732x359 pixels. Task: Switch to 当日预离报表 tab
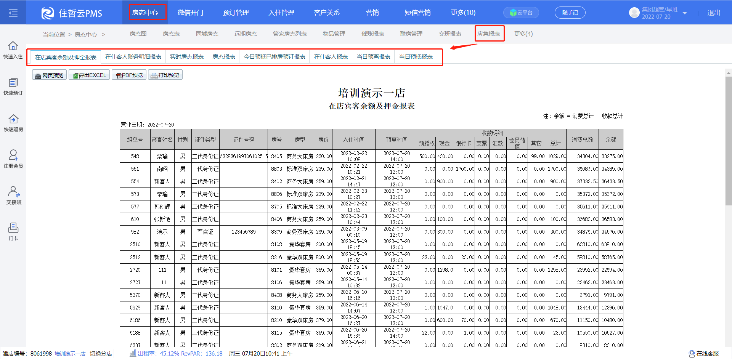pos(373,57)
